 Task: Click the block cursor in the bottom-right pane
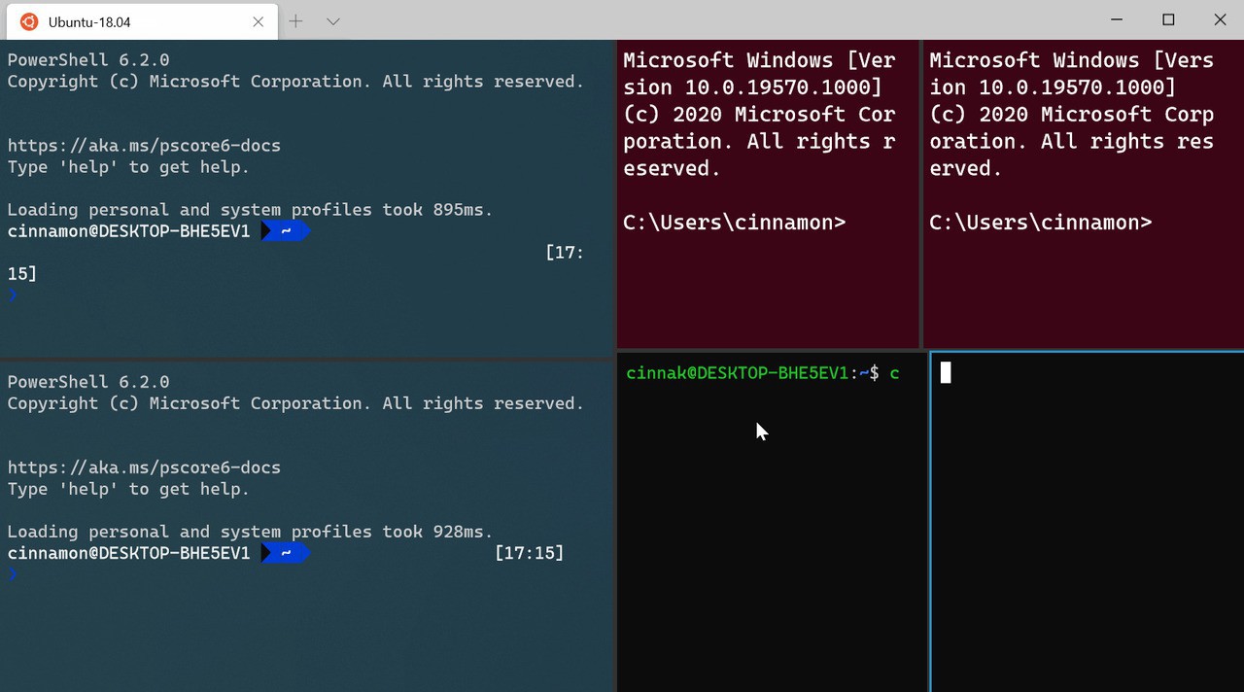click(946, 373)
